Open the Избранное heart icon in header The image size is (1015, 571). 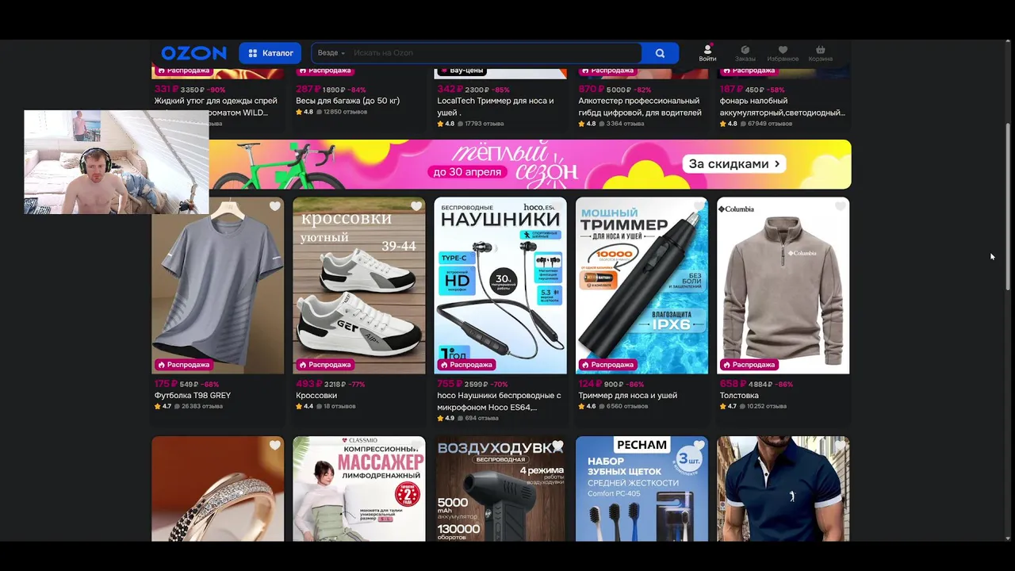click(783, 53)
